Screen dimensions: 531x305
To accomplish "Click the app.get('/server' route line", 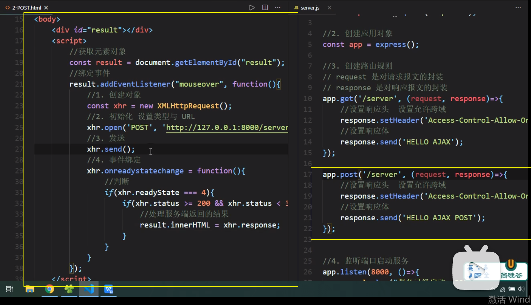I will tap(413, 99).
